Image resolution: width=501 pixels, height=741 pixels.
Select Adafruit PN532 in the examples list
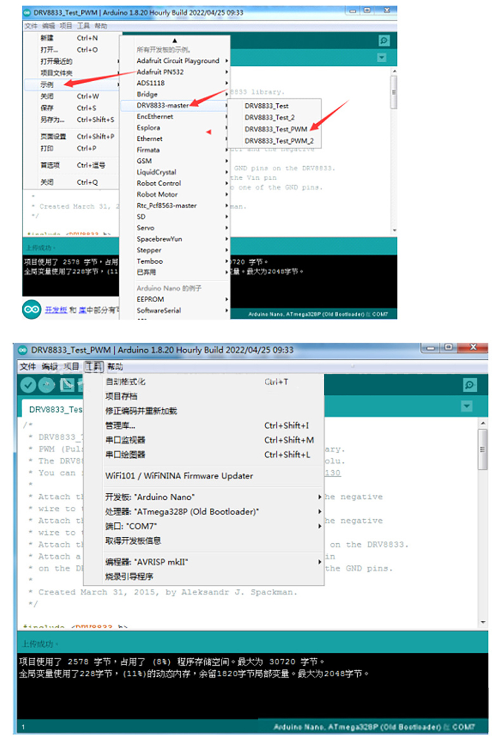(x=175, y=72)
